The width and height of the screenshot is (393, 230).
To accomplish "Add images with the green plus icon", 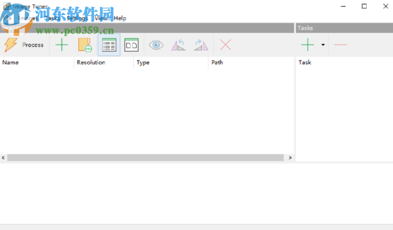I will 61,45.
